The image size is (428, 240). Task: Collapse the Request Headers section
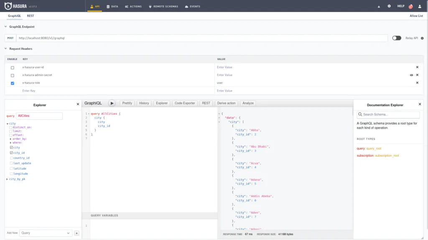(x=5, y=49)
